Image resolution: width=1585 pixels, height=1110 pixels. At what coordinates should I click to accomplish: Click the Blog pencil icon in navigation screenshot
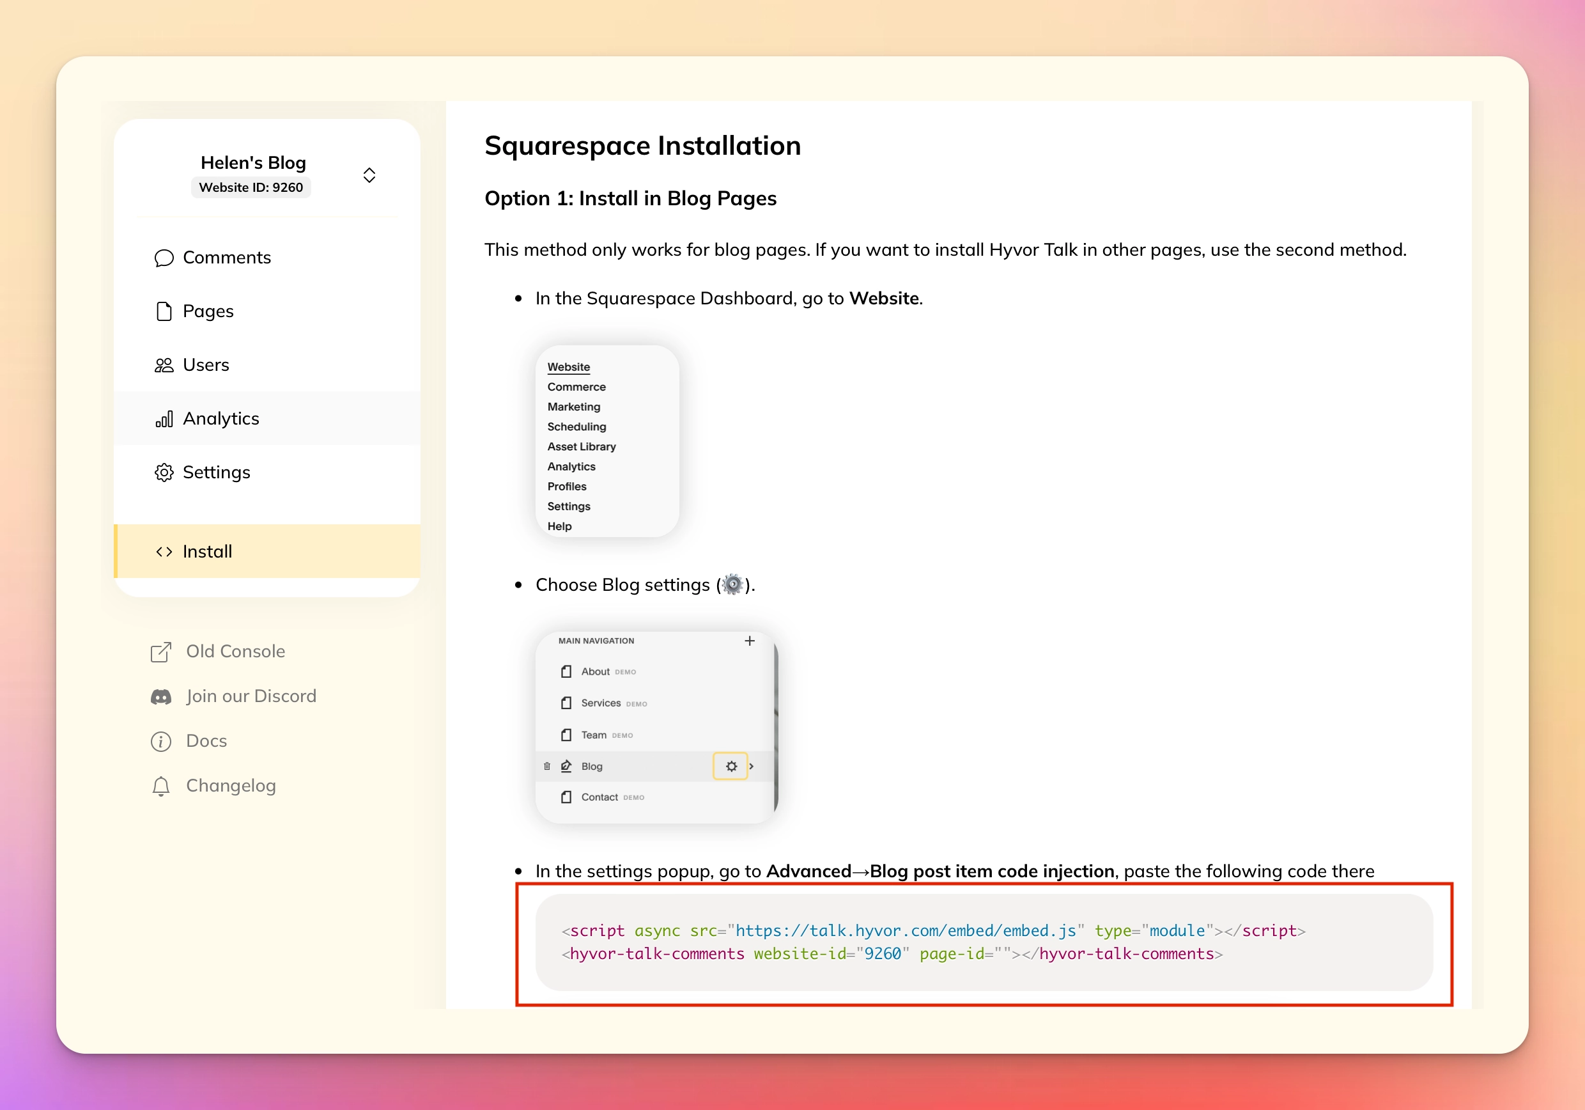pyautogui.click(x=566, y=766)
